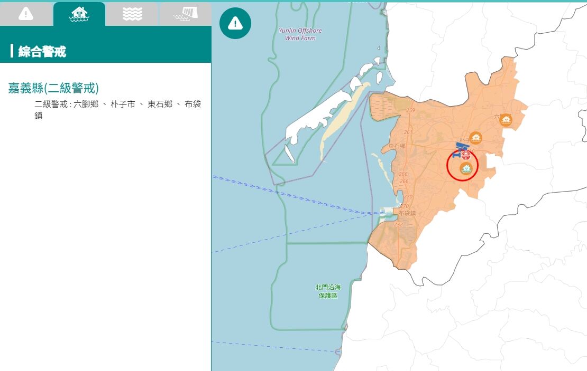Click the 北門沿海保護區 map label
This screenshot has height=371, width=587.
click(328, 291)
